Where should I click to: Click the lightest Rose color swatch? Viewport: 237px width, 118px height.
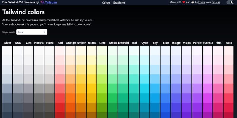[229, 50]
